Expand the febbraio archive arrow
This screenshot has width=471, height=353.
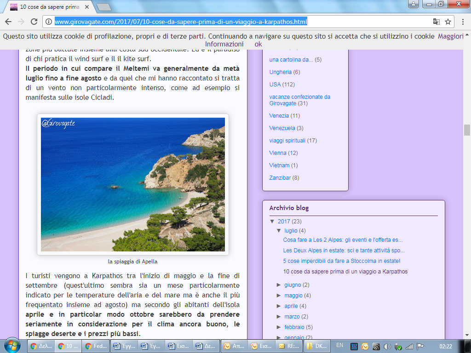279,327
